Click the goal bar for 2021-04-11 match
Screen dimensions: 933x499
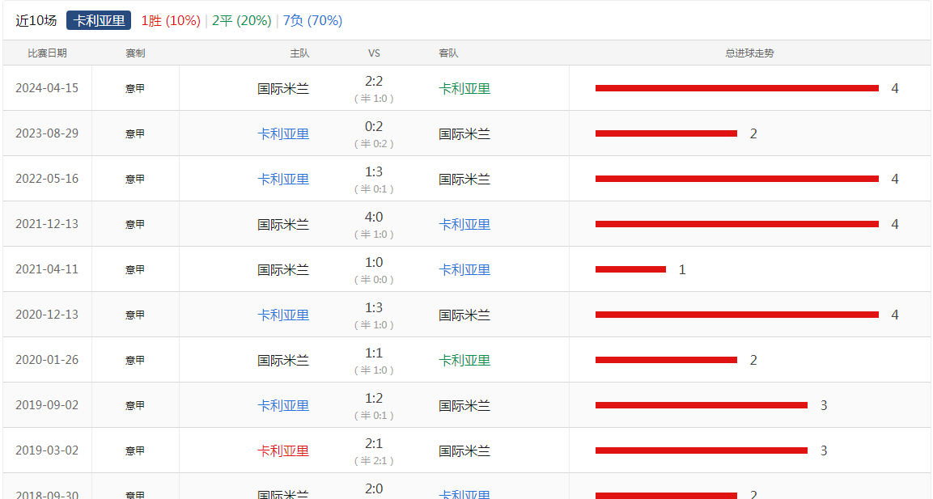(630, 269)
